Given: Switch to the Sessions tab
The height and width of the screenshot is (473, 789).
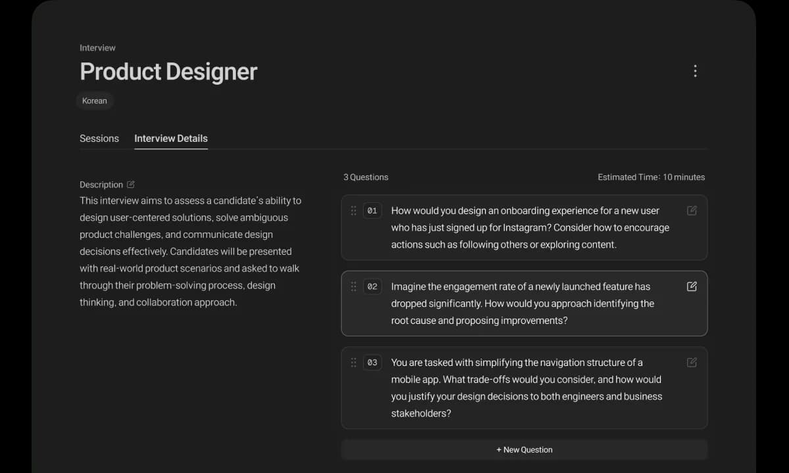Looking at the screenshot, I should pos(99,139).
